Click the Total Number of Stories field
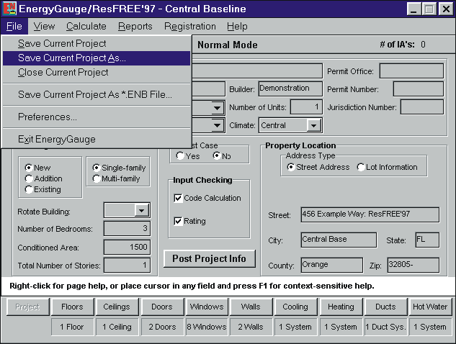456x344 pixels. click(127, 265)
